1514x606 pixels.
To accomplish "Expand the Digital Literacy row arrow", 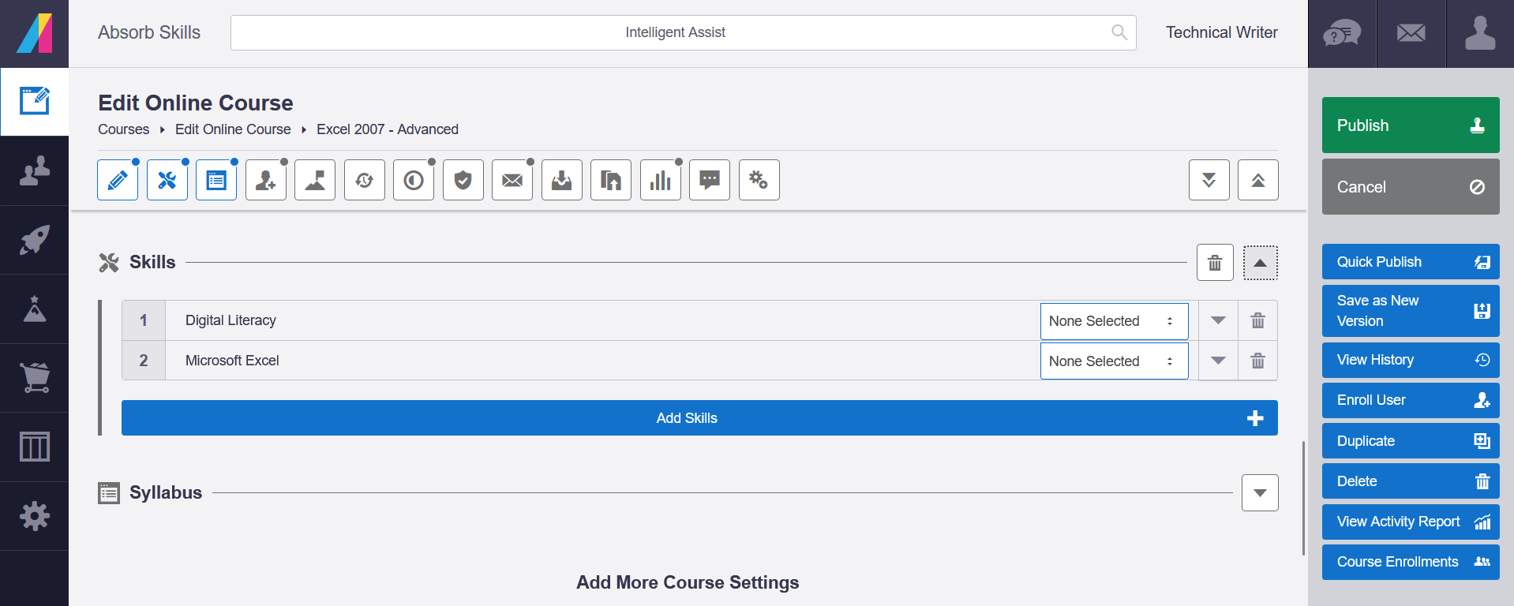I will (1218, 320).
